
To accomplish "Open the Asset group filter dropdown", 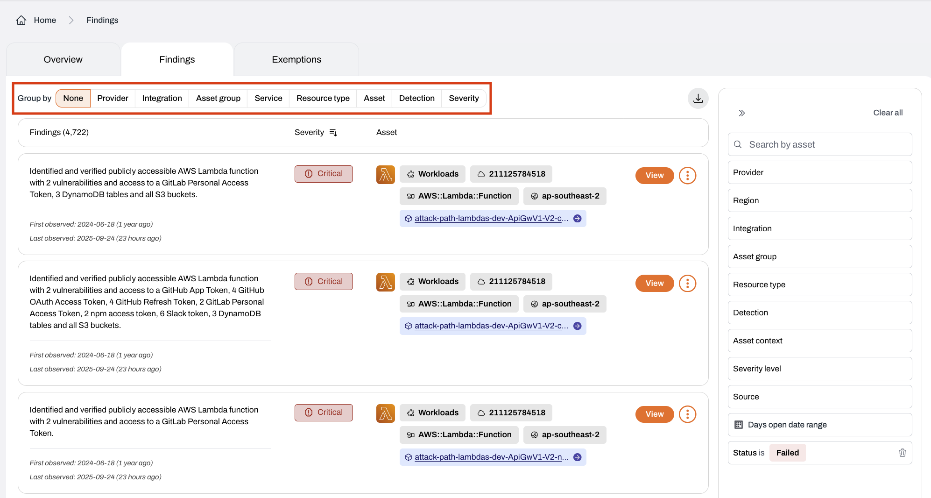I will (820, 256).
